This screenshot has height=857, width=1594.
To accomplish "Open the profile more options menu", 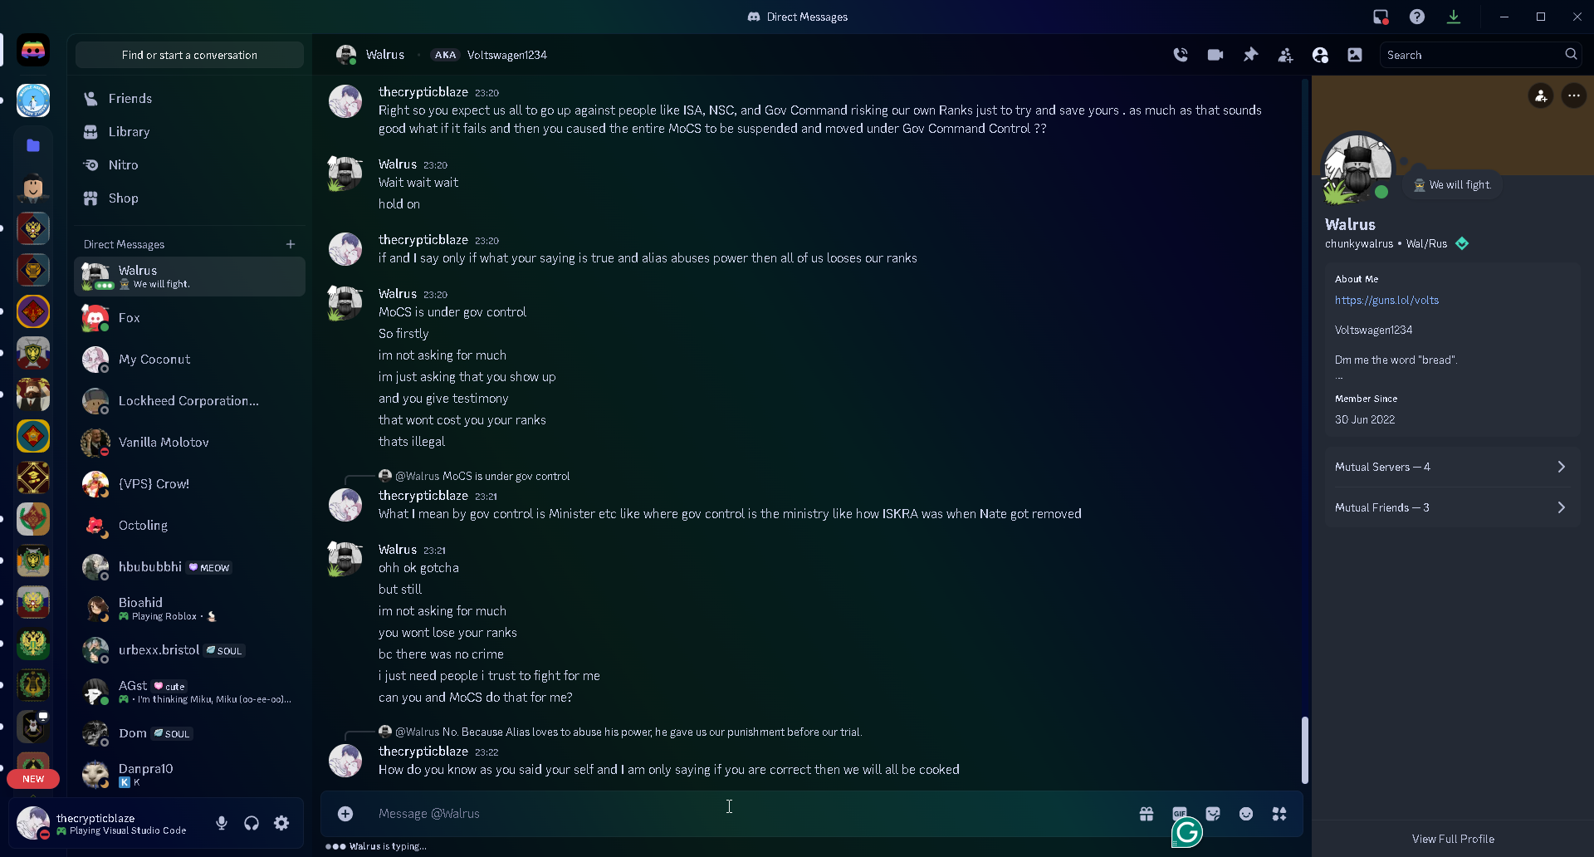I will click(1574, 95).
